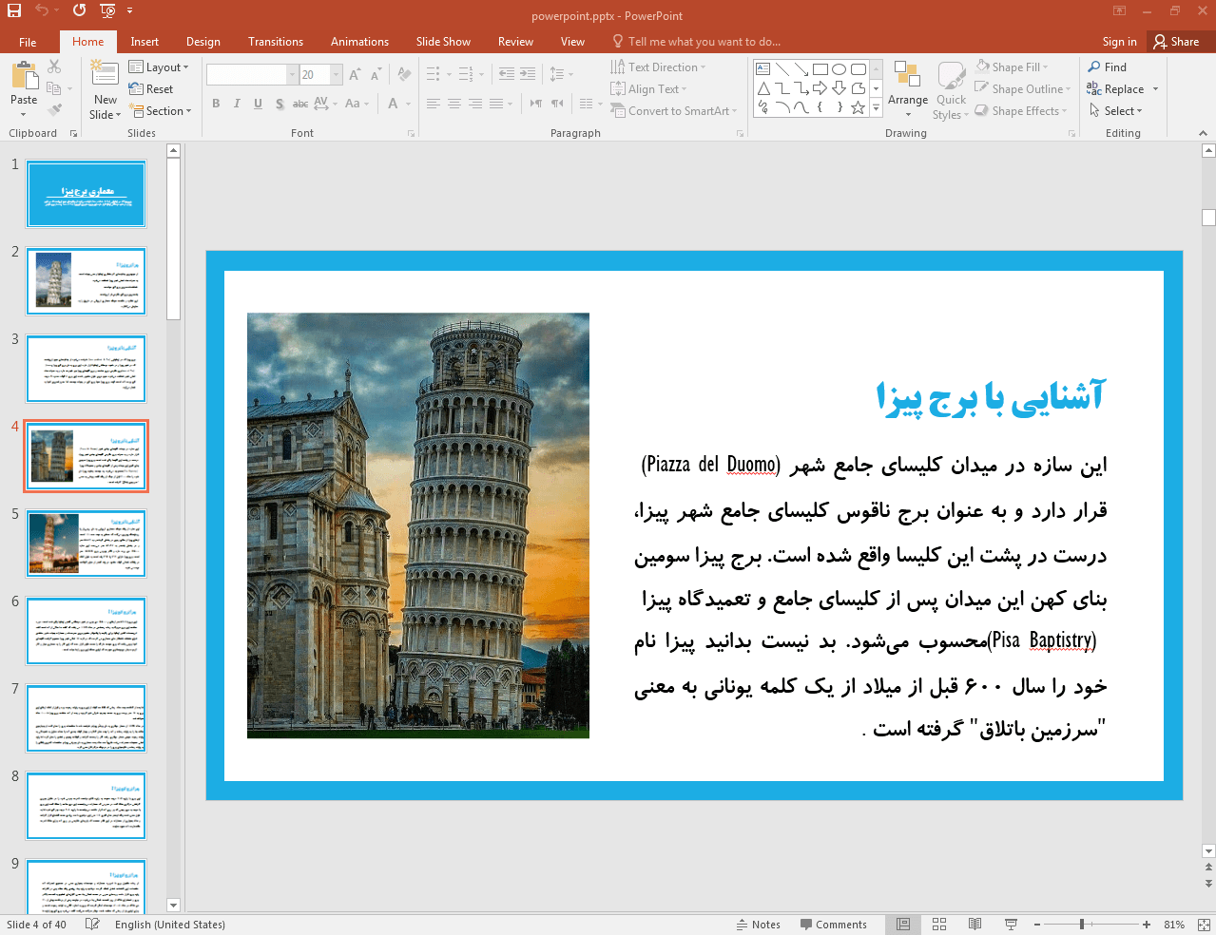Fit slide to the current window

click(x=1203, y=925)
